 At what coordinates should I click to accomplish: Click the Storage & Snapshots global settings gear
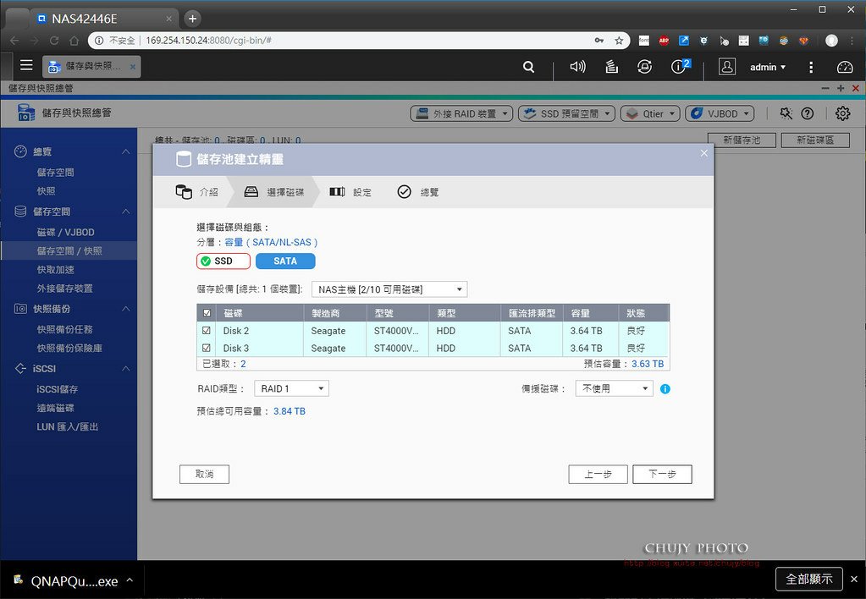843,113
